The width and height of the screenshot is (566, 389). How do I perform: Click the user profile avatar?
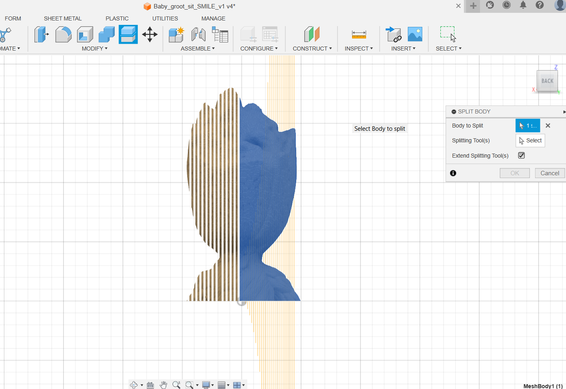click(x=560, y=5)
